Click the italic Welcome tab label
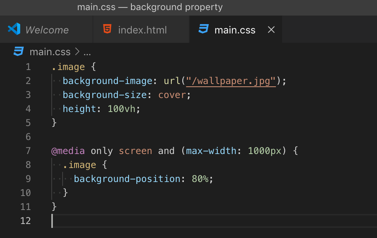Image resolution: width=377 pixels, height=238 pixels. point(47,30)
